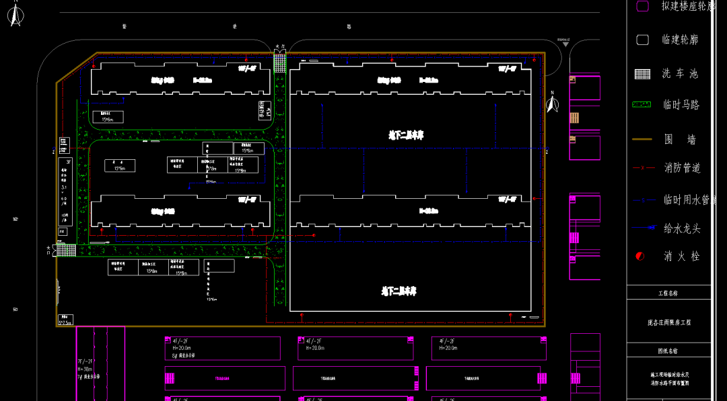Image resolution: width=727 pixels, height=401 pixels.
Task: Click the red 消火栓 hydrant legend symbol
Action: click(x=640, y=256)
